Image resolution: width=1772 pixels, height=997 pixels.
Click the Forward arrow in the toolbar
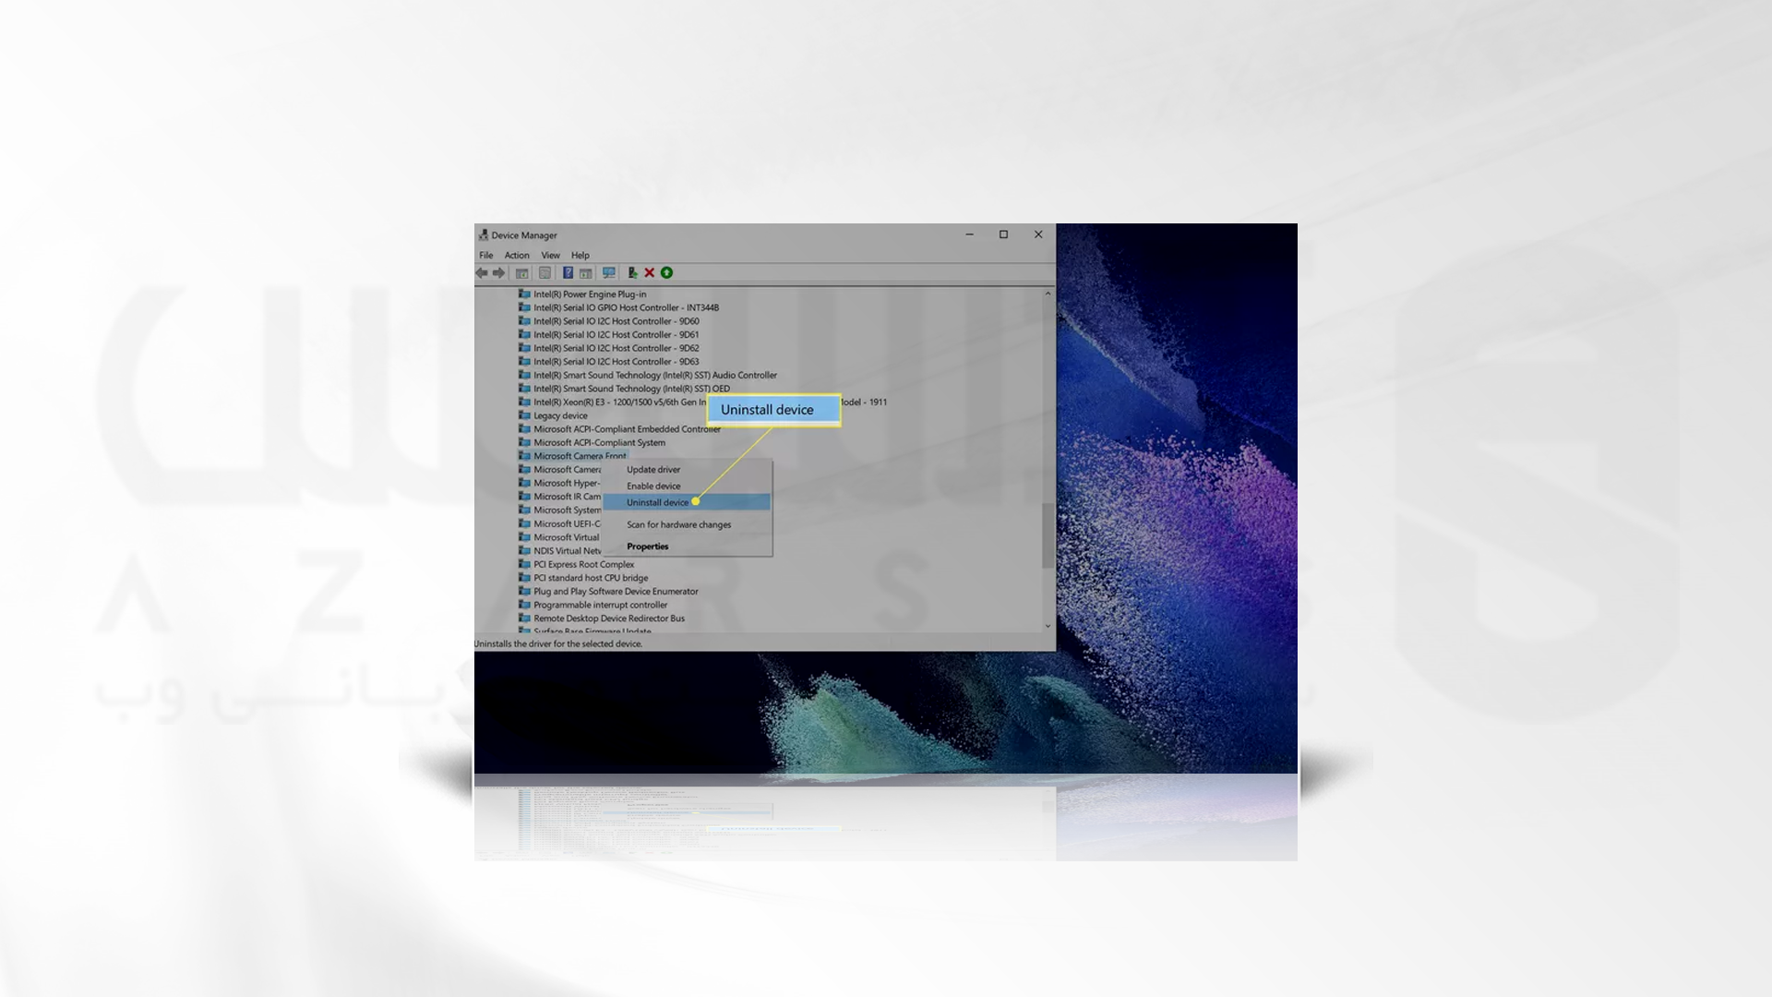point(499,273)
